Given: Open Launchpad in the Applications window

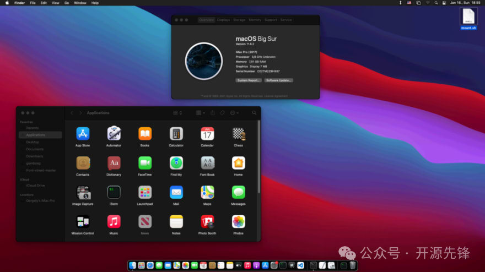Looking at the screenshot, I should pyautogui.click(x=145, y=192).
